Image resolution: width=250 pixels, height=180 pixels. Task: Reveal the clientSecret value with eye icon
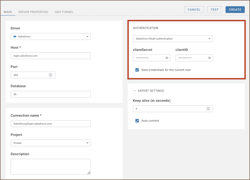coord(167,58)
